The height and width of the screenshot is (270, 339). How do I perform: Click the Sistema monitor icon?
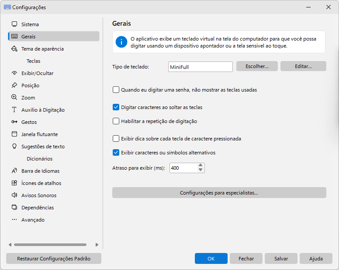(14, 24)
